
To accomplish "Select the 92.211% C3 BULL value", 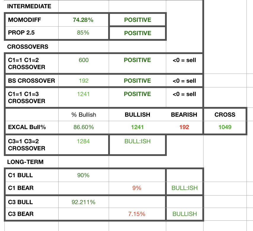I will pyautogui.click(x=84, y=202).
